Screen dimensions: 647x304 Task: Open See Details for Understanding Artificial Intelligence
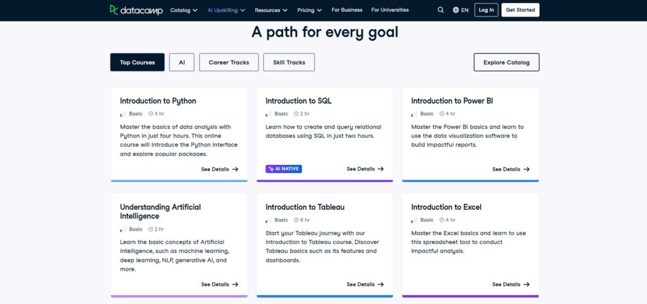tap(219, 284)
